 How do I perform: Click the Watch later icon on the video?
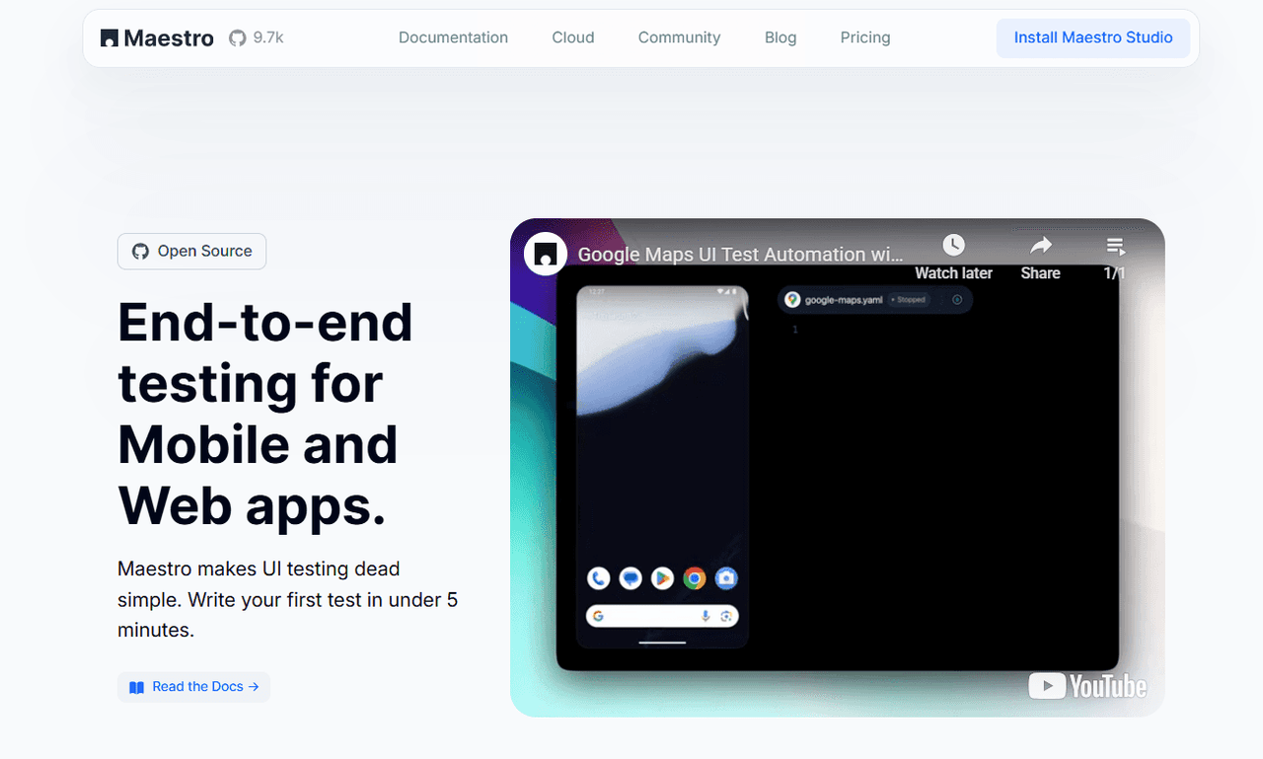(953, 245)
